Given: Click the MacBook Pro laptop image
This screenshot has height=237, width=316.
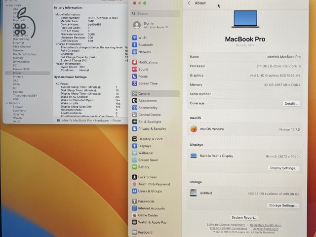Looking at the screenshot, I should pos(245,19).
